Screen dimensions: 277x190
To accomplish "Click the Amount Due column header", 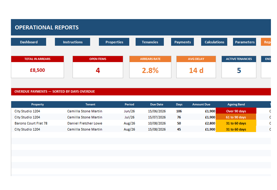I will (x=201, y=104).
